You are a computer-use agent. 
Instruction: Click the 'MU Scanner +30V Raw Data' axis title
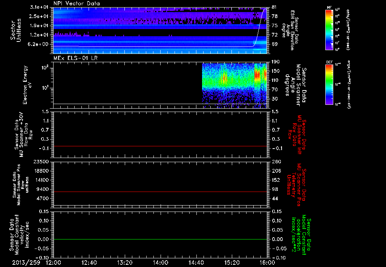(24, 135)
